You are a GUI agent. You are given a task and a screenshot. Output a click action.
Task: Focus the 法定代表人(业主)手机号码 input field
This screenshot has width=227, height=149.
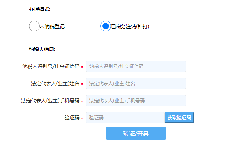click(x=136, y=101)
